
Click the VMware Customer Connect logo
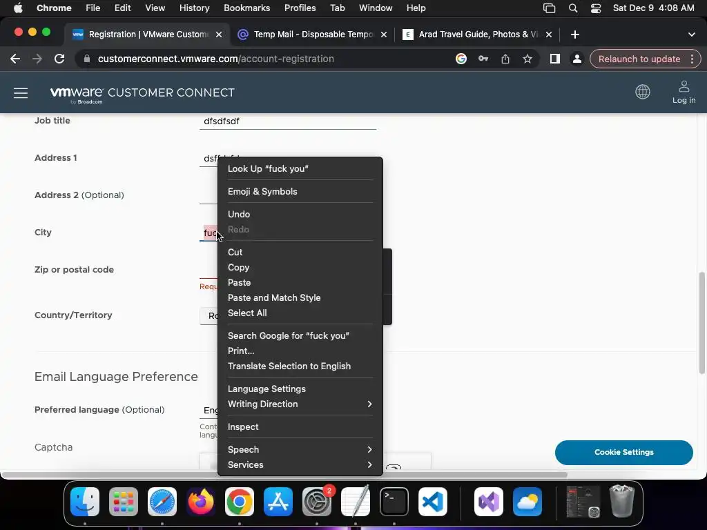coord(142,94)
